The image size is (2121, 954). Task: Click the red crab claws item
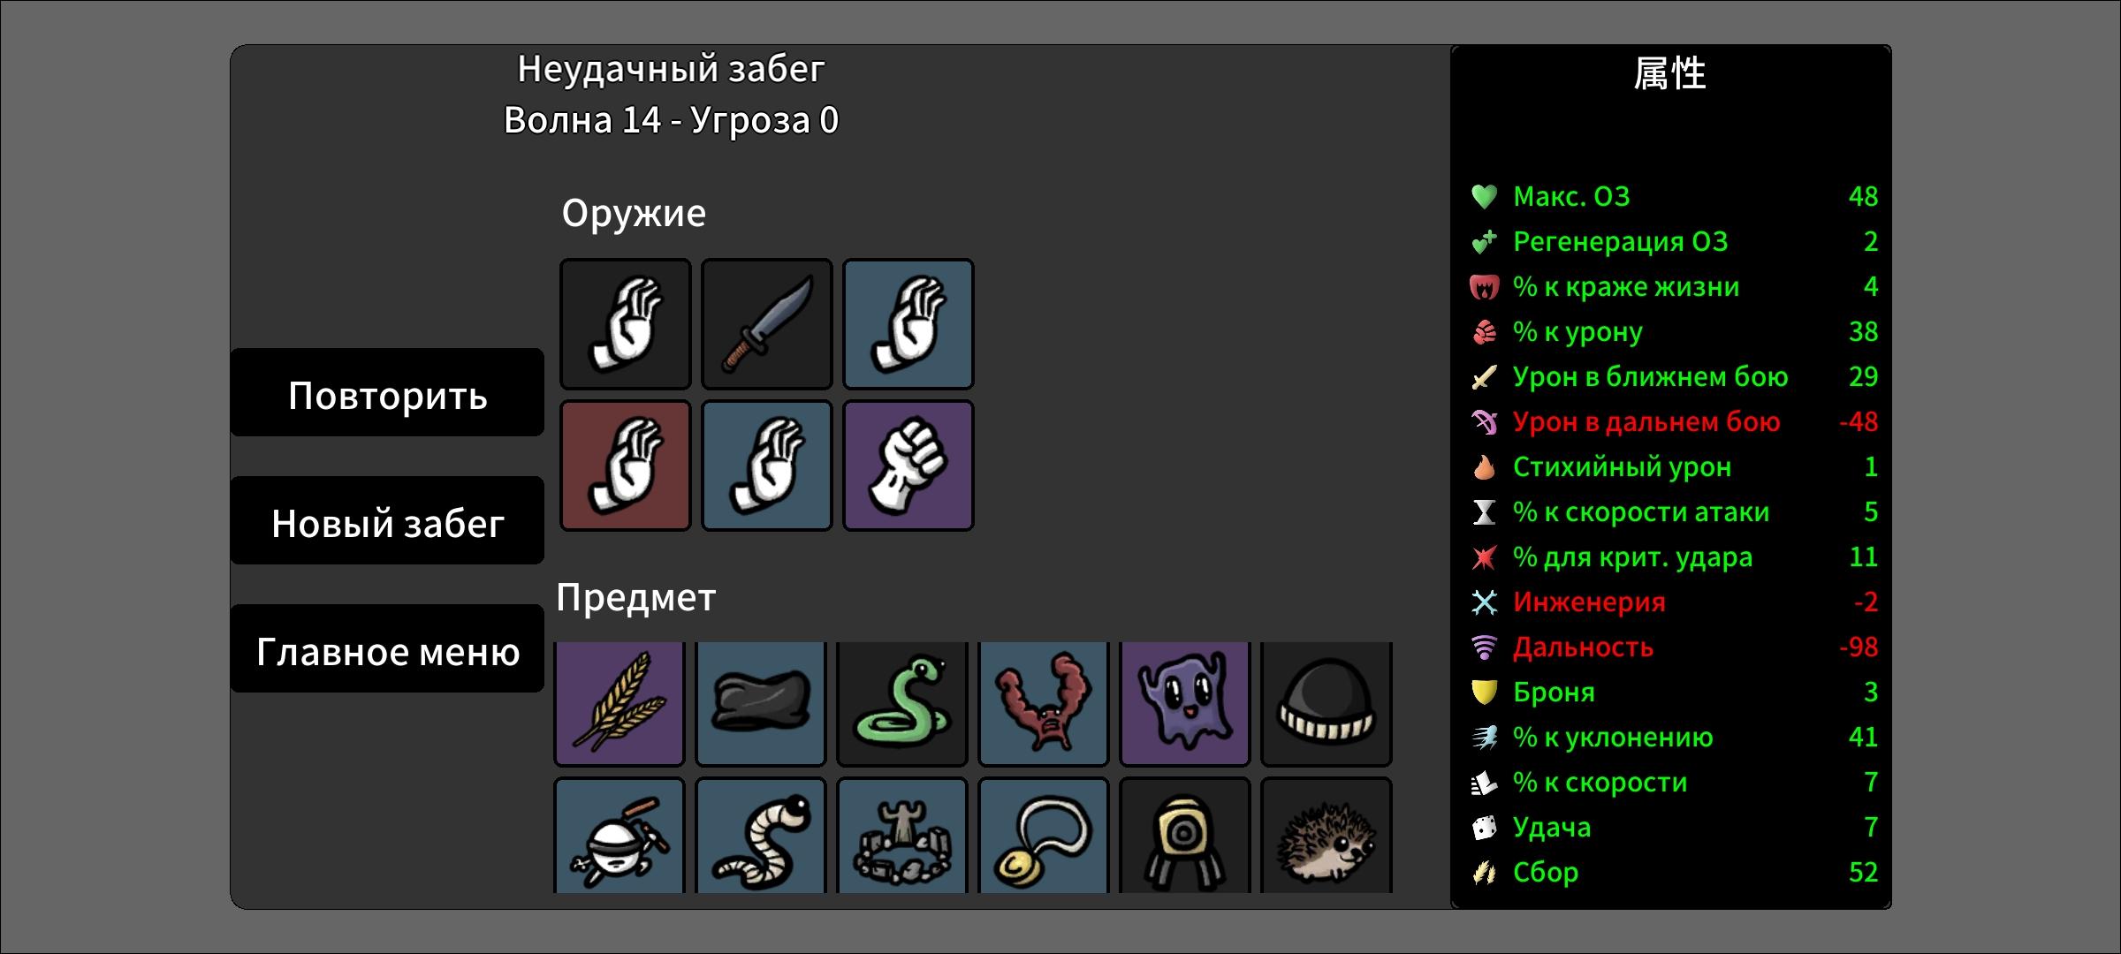[1044, 703]
